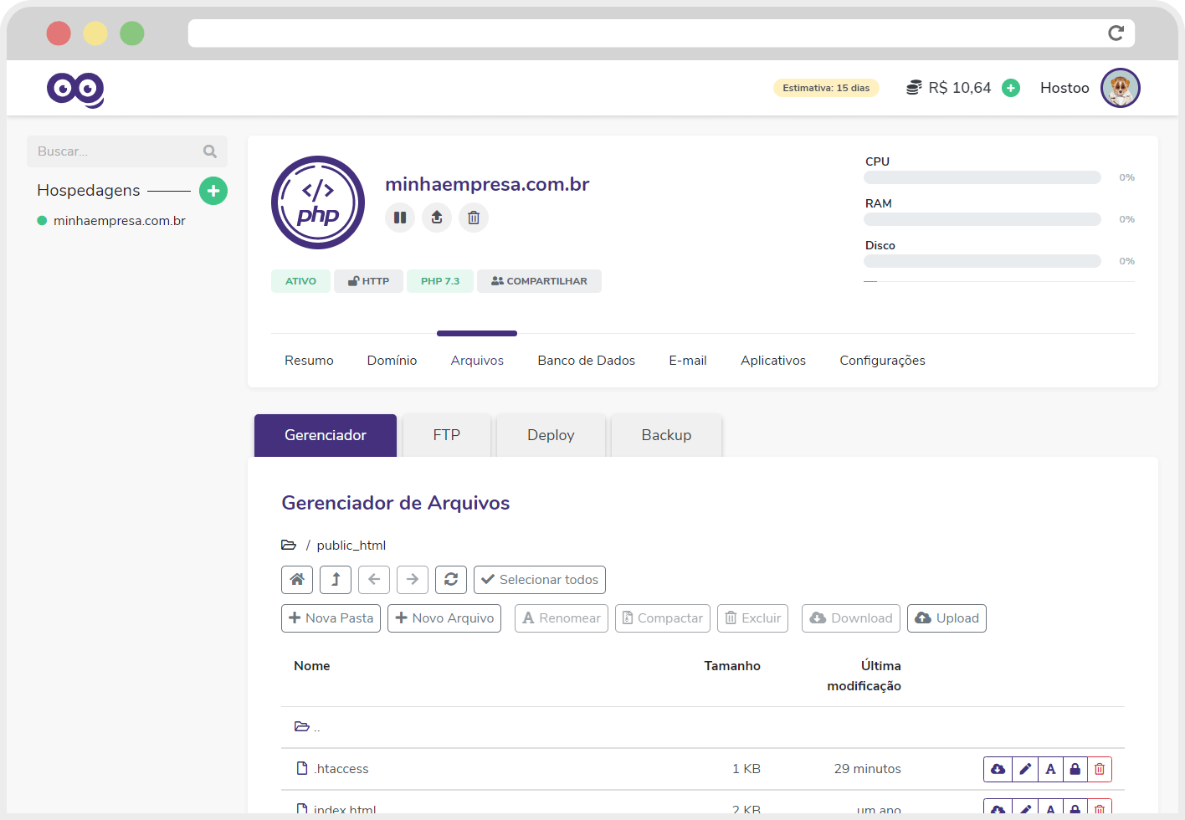Go up one directory level button
Image resolution: width=1185 pixels, height=820 pixels.
tap(336, 580)
